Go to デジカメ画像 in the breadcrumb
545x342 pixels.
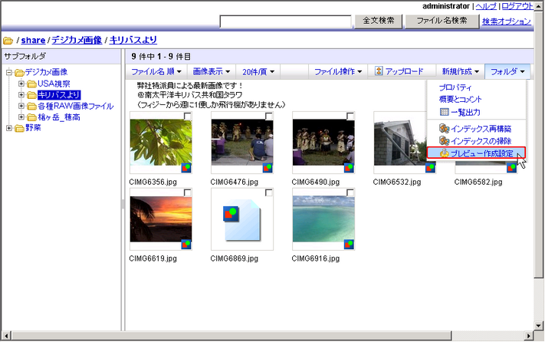pyautogui.click(x=77, y=41)
